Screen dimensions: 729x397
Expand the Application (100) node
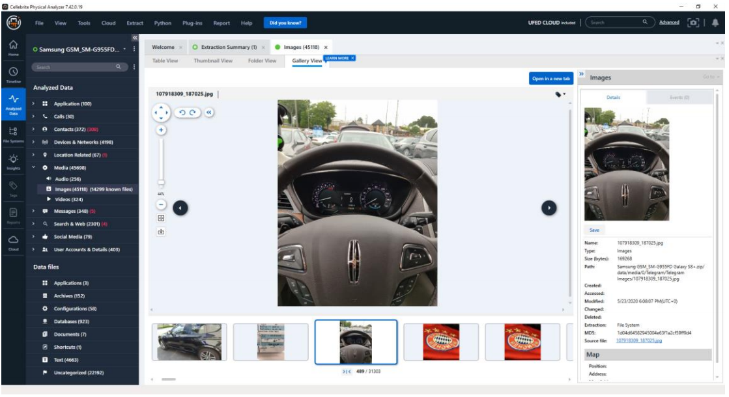point(33,103)
